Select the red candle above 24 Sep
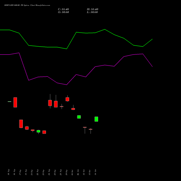Viewport: 181px width, 181px height. (50, 103)
